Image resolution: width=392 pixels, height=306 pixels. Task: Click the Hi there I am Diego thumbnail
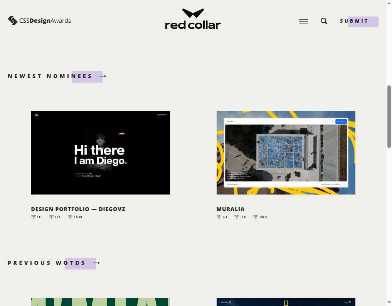(100, 152)
